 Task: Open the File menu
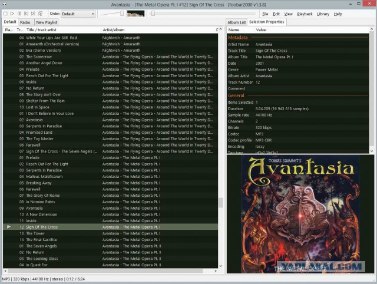click(x=265, y=14)
